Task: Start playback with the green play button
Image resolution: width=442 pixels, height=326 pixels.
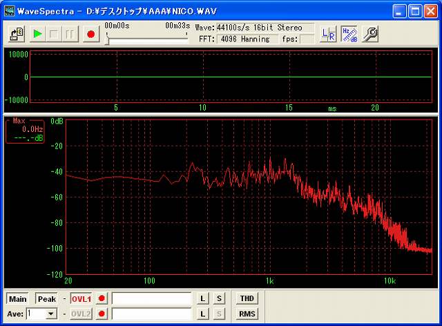Action: point(37,34)
